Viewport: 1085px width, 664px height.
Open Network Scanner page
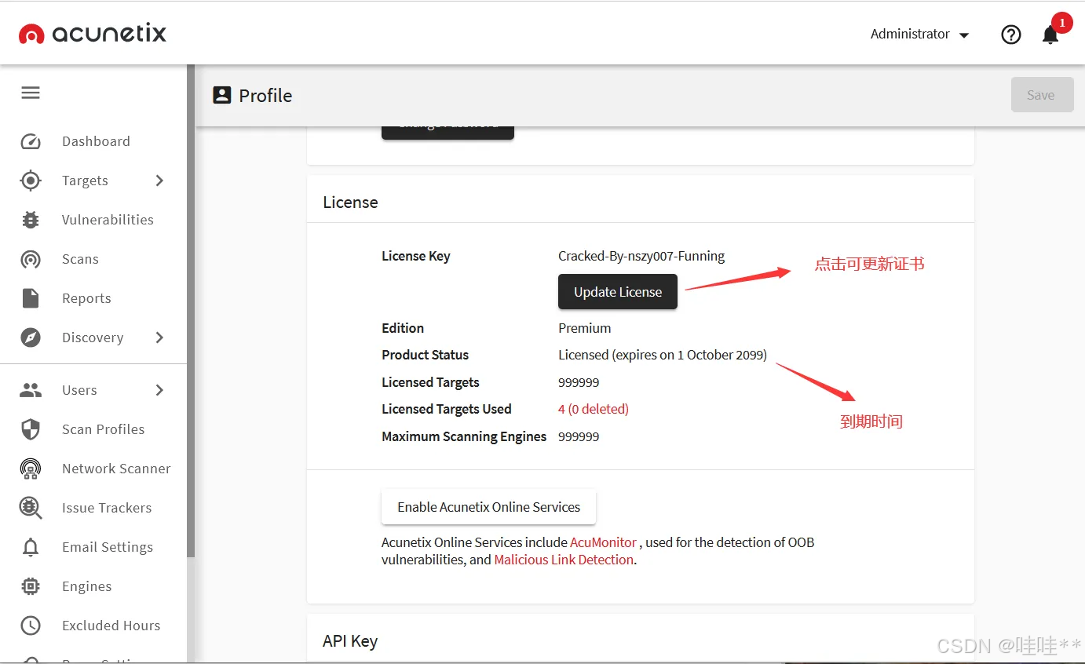116,469
